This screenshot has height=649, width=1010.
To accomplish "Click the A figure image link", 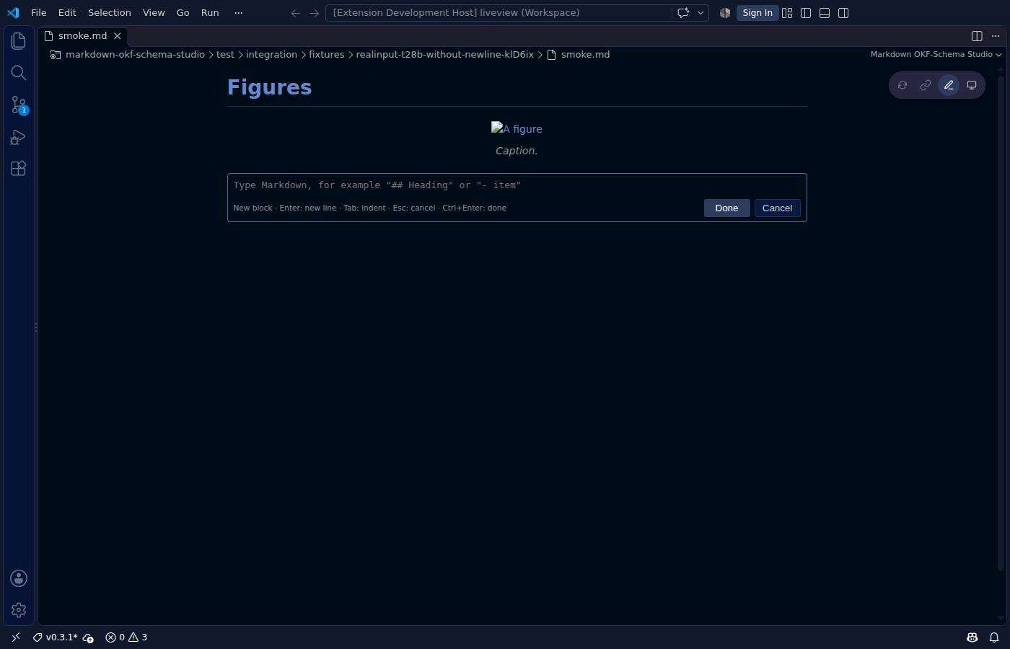I will coord(517,129).
